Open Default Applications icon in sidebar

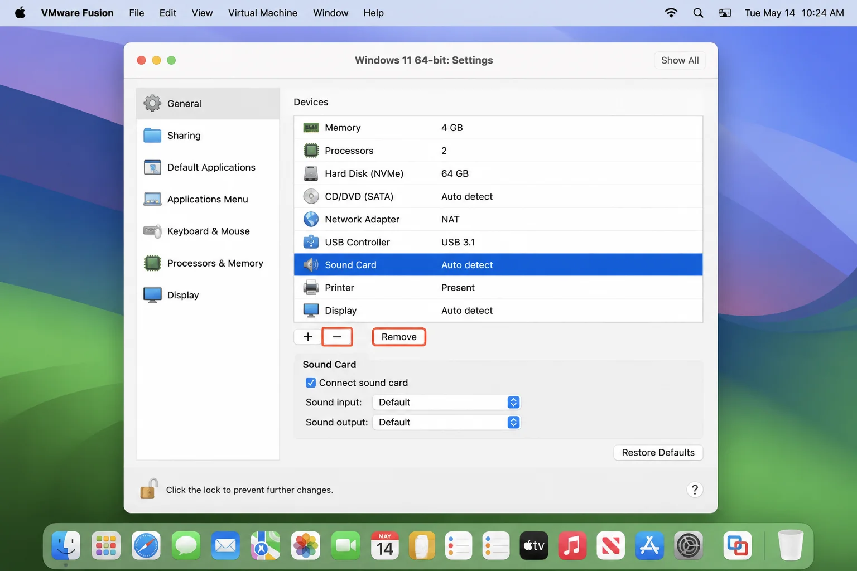pyautogui.click(x=152, y=167)
